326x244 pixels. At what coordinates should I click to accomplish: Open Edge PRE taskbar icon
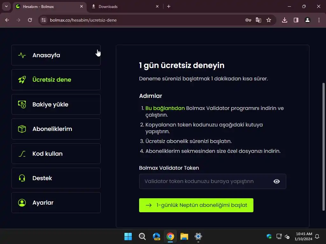click(156, 236)
